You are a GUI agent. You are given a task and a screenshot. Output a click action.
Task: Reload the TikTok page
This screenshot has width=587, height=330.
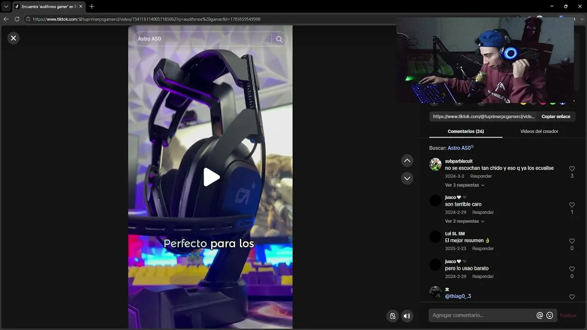pos(17,19)
